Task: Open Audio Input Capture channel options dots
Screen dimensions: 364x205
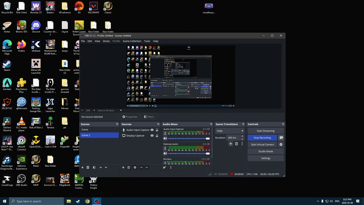Action: (165, 133)
